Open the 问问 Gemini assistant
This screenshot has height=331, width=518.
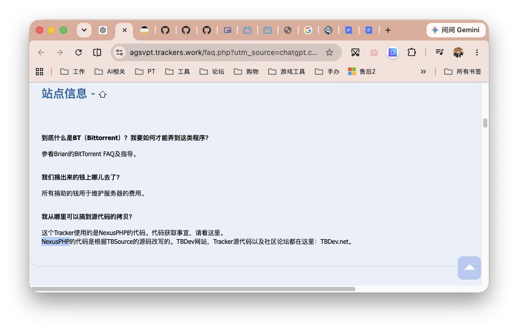coord(456,30)
